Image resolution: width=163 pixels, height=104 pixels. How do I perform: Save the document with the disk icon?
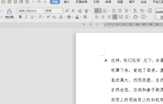[9, 2]
